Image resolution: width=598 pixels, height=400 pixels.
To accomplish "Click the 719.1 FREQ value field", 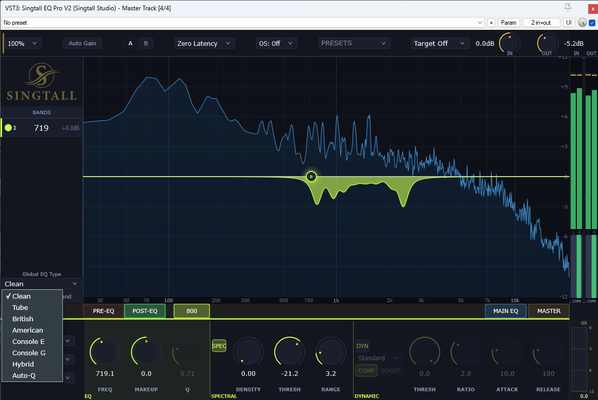I will click(105, 373).
